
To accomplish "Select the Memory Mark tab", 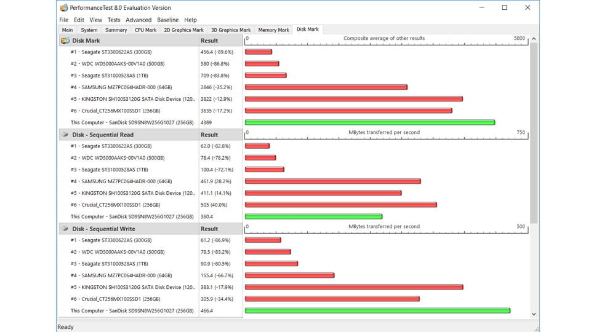I will click(x=273, y=30).
